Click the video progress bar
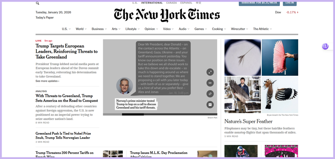The width and height of the screenshot is (335, 159). tap(160, 114)
